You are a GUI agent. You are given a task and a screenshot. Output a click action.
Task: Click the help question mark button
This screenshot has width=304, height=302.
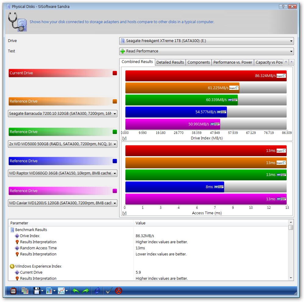[x=283, y=7]
